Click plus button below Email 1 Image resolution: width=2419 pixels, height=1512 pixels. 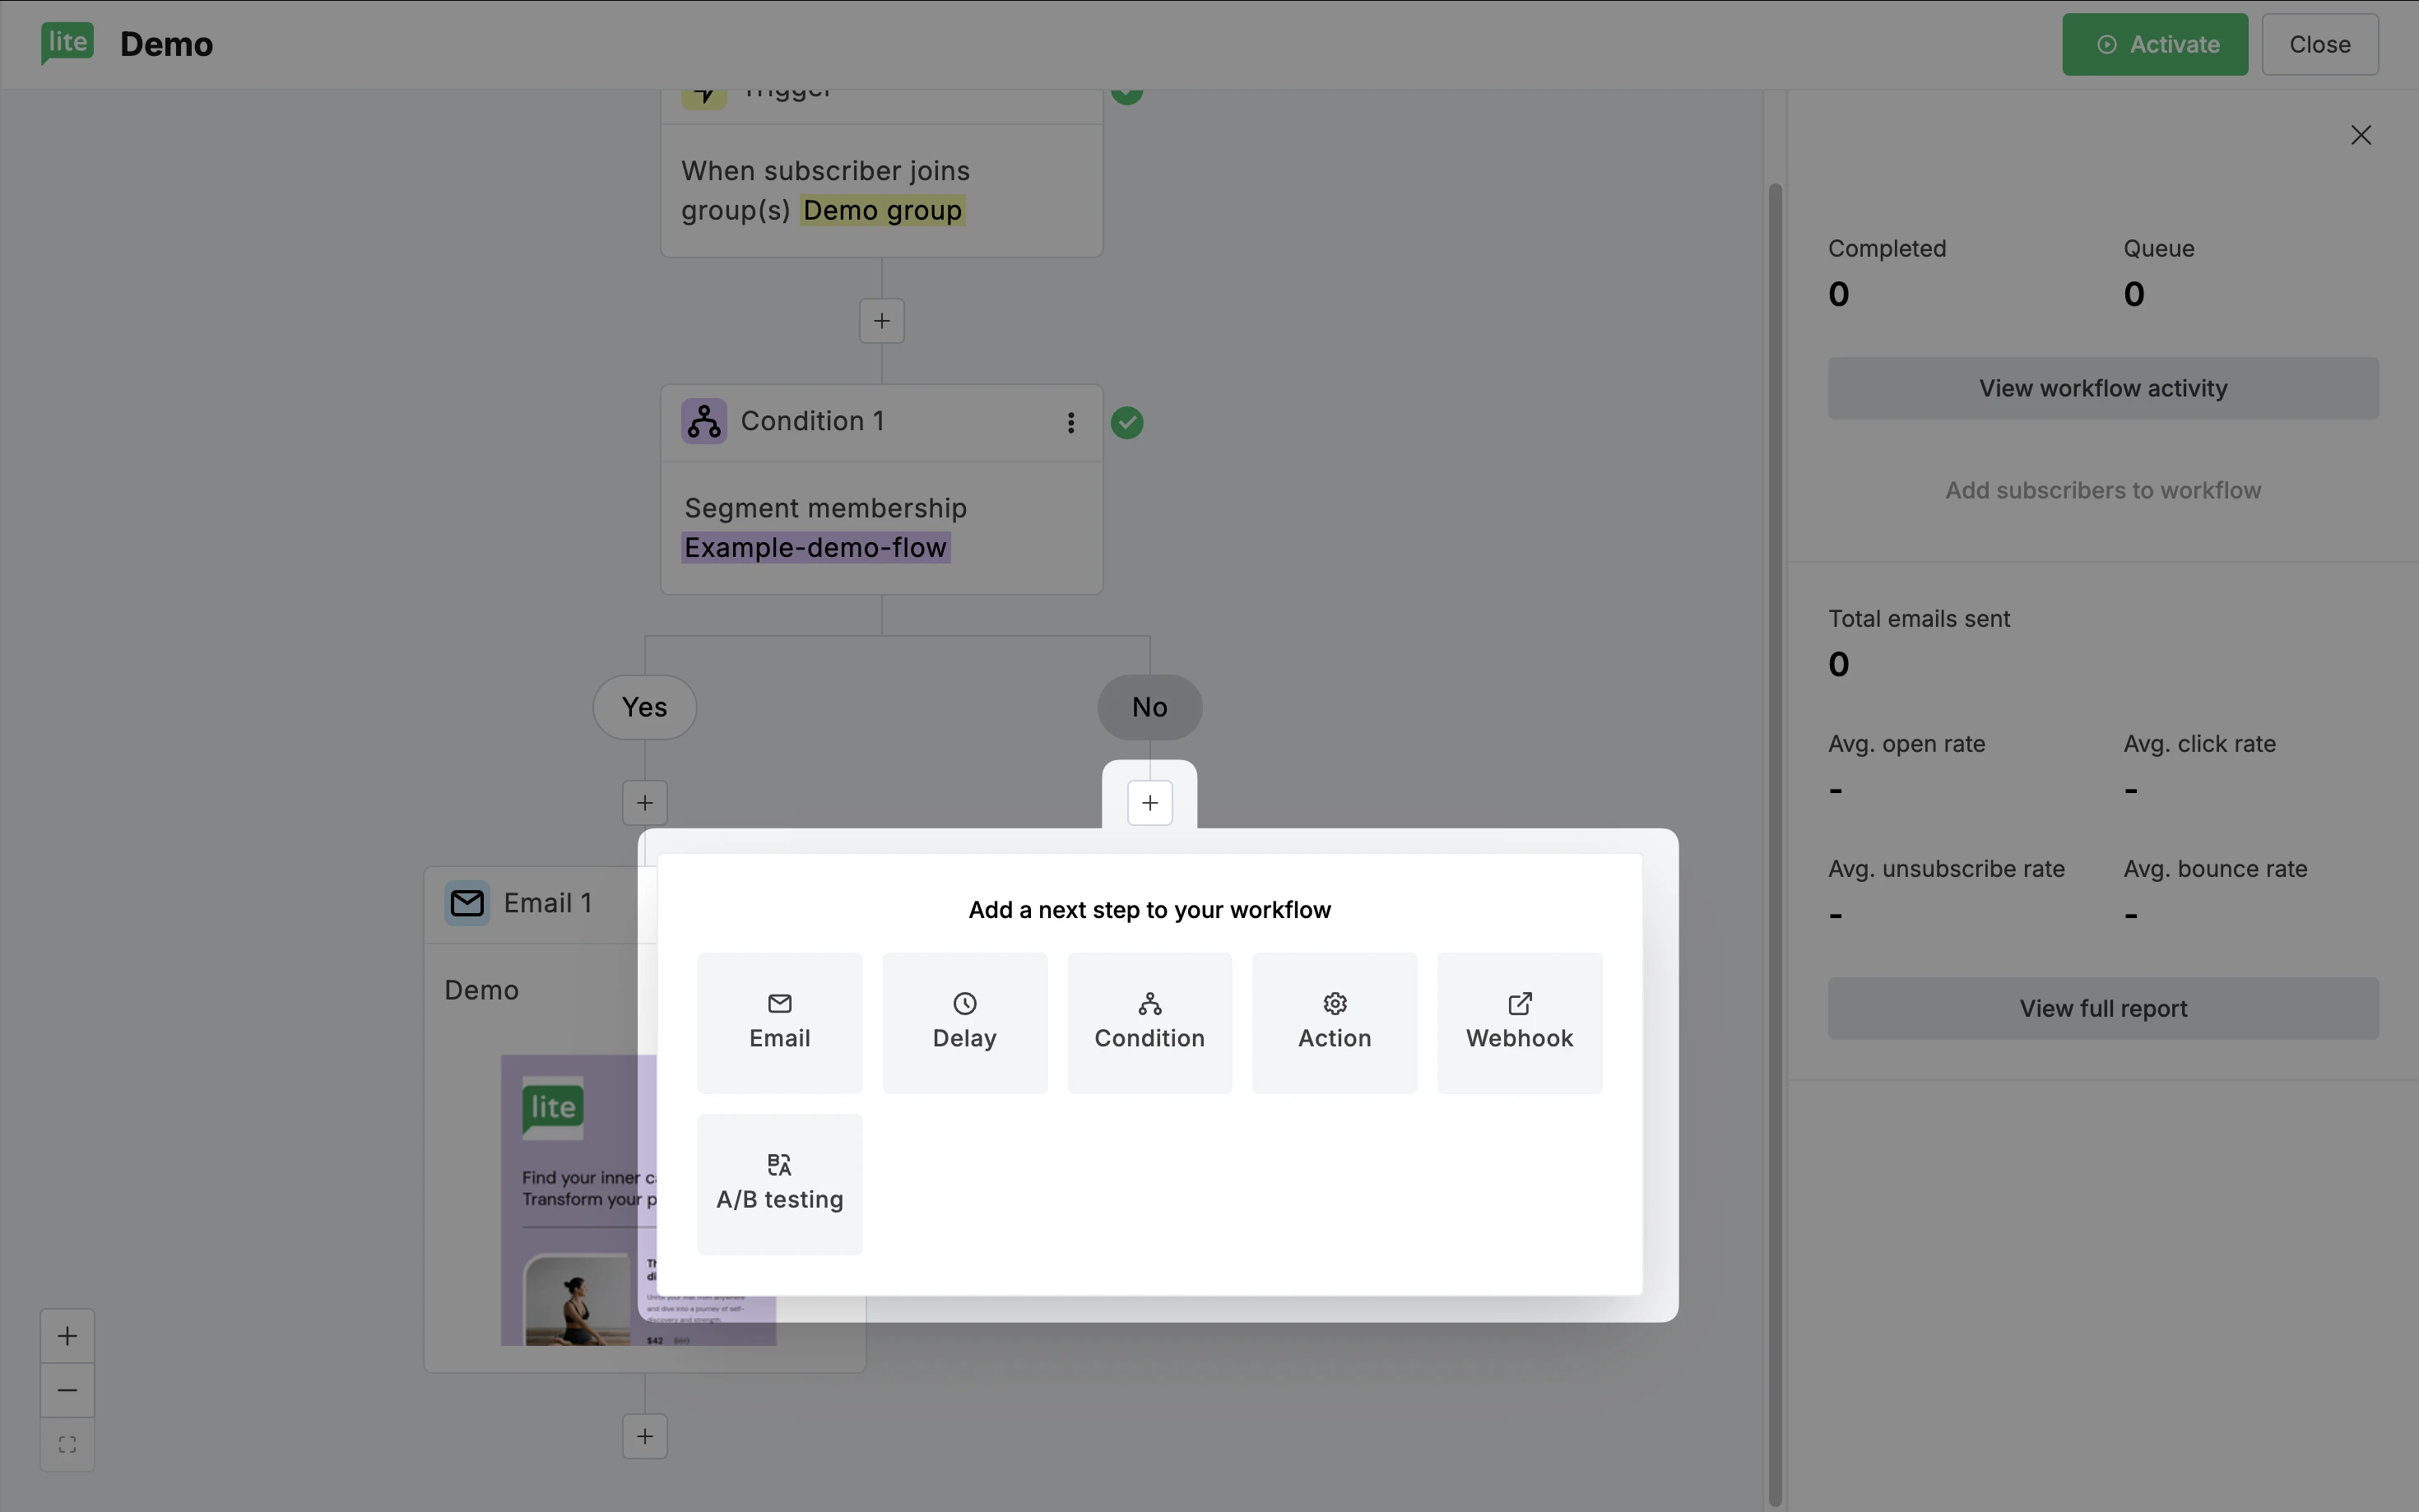(x=644, y=1436)
